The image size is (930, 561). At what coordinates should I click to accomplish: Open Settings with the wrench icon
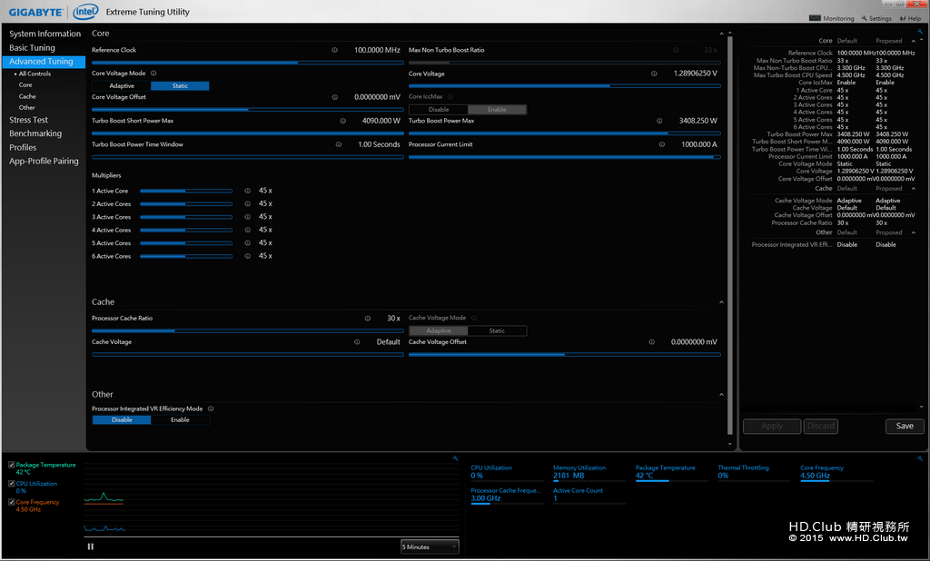click(x=865, y=18)
